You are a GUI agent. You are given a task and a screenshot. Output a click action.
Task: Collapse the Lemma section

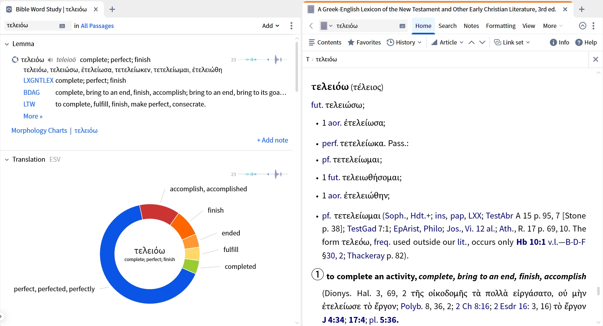[7, 44]
